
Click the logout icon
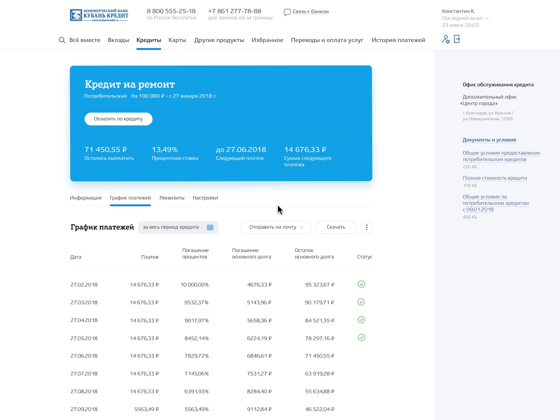pos(457,39)
